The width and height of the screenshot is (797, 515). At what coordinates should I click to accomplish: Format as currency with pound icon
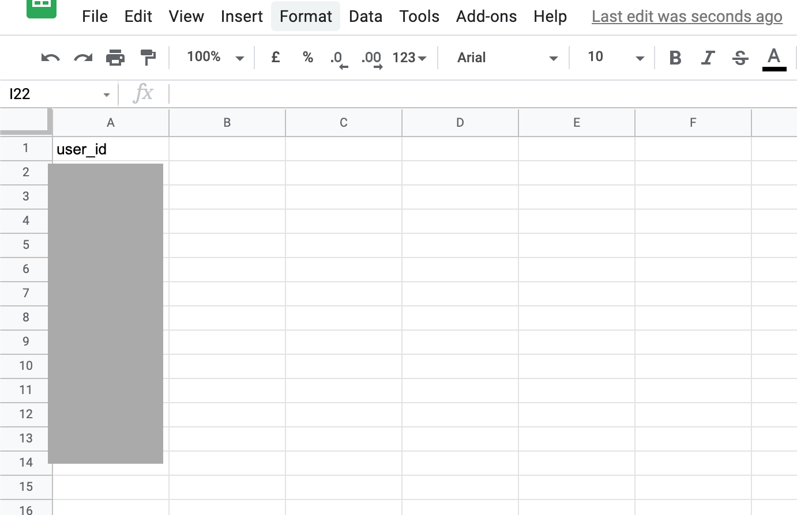276,57
